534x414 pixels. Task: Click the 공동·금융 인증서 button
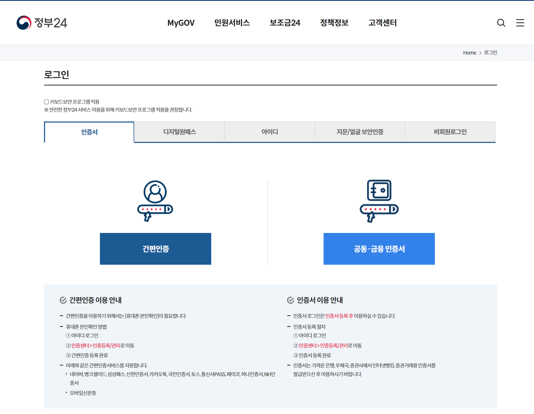pos(379,249)
